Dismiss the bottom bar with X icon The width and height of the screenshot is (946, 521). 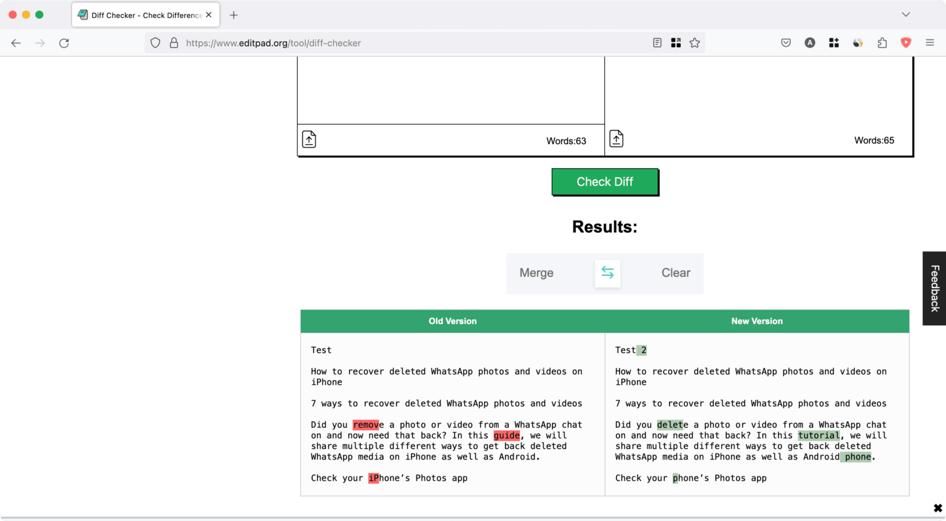point(937,508)
